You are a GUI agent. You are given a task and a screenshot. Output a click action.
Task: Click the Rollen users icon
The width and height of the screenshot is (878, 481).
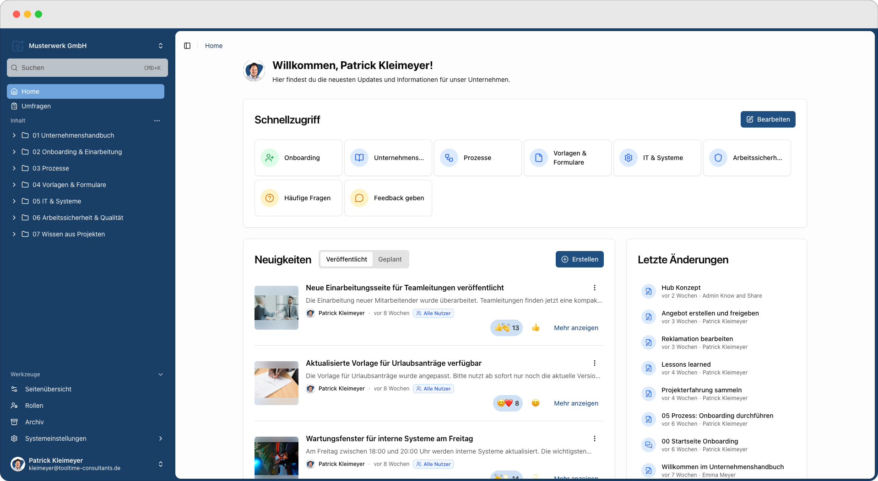point(14,406)
